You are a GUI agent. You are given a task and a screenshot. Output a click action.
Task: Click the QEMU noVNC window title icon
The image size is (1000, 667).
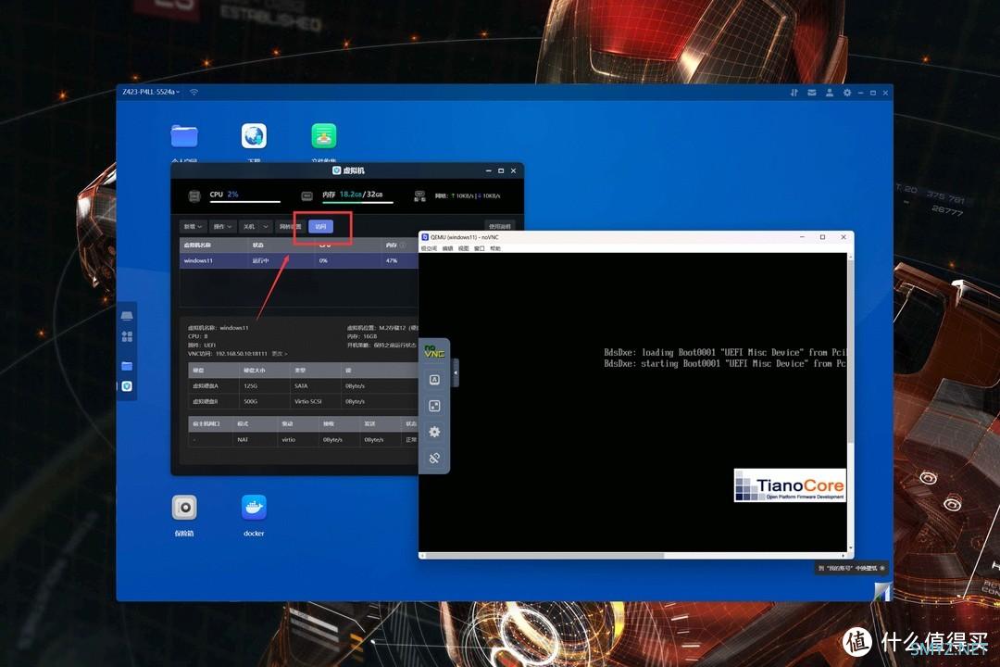click(425, 237)
